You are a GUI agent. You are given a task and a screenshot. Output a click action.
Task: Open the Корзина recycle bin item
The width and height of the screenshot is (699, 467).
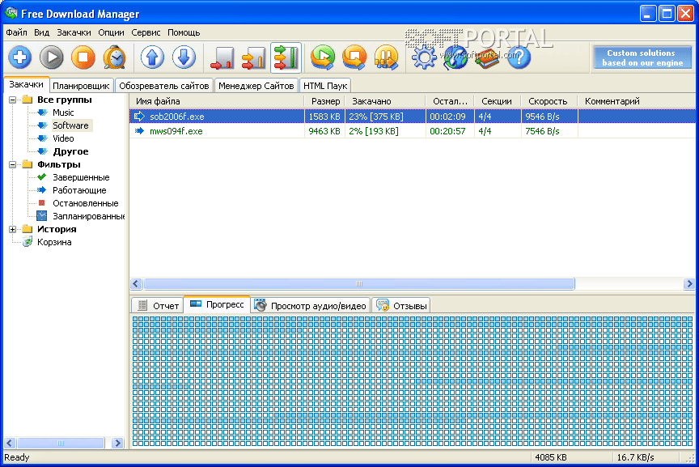pyautogui.click(x=54, y=242)
